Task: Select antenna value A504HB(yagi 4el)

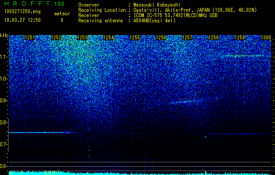Action: pos(154,21)
